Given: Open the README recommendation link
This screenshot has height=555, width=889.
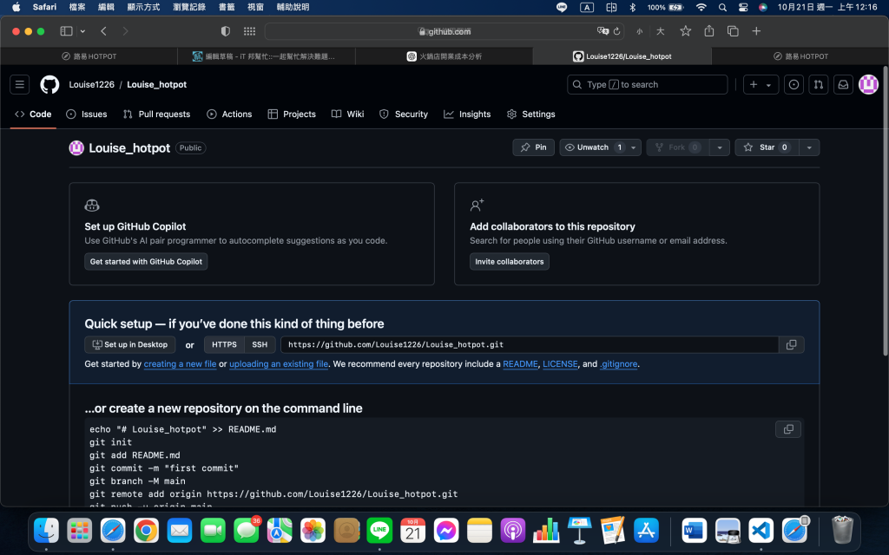Looking at the screenshot, I should click(x=520, y=363).
